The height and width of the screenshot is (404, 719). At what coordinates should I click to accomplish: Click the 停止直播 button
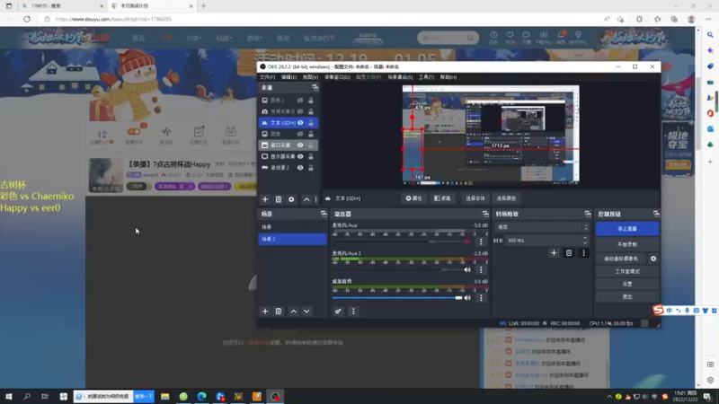tap(627, 229)
